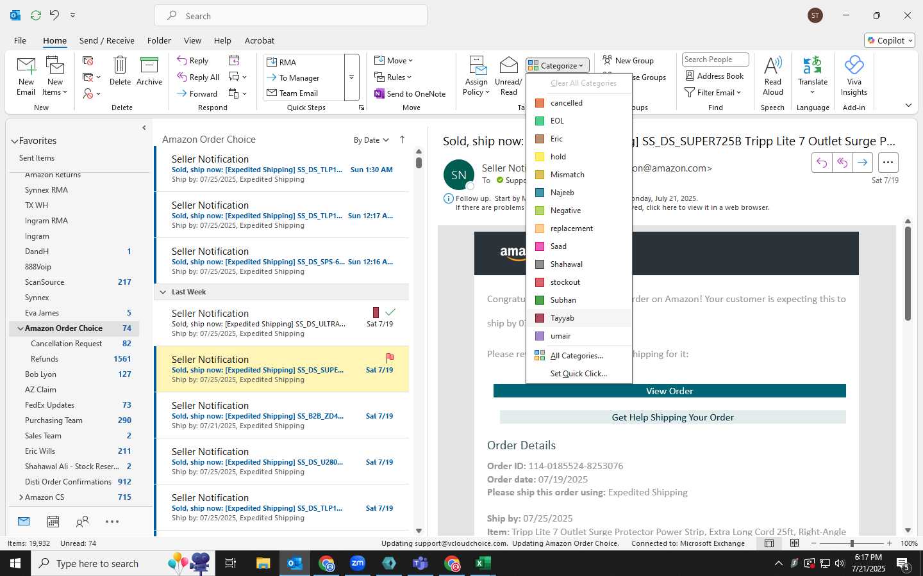Image resolution: width=923 pixels, height=576 pixels.
Task: Delete the selected message
Action: point(120,70)
